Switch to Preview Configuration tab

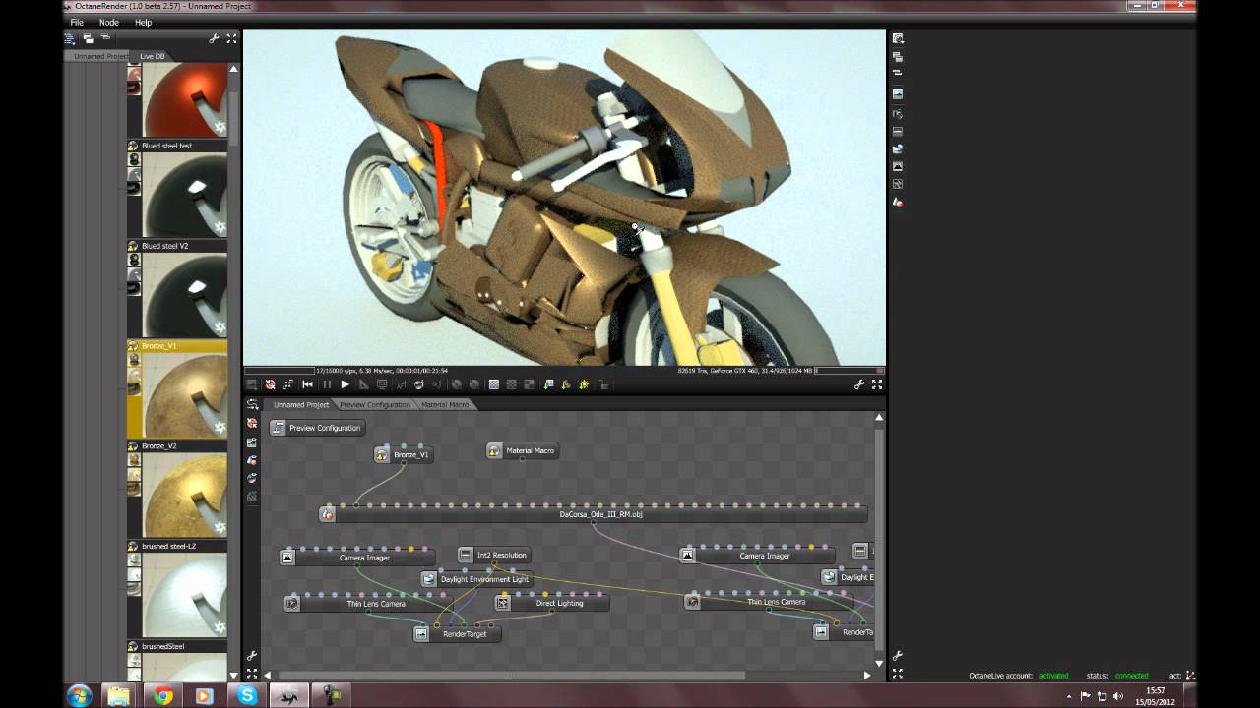tap(375, 405)
